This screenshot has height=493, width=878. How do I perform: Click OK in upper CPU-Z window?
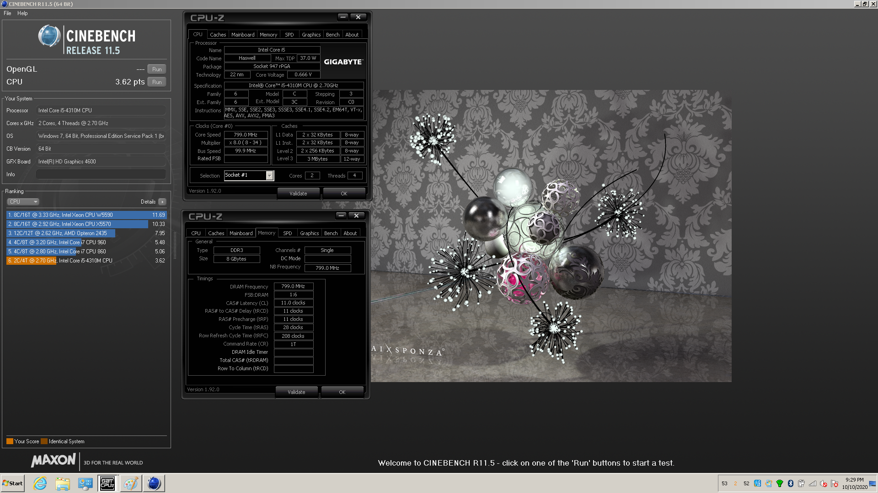point(344,194)
